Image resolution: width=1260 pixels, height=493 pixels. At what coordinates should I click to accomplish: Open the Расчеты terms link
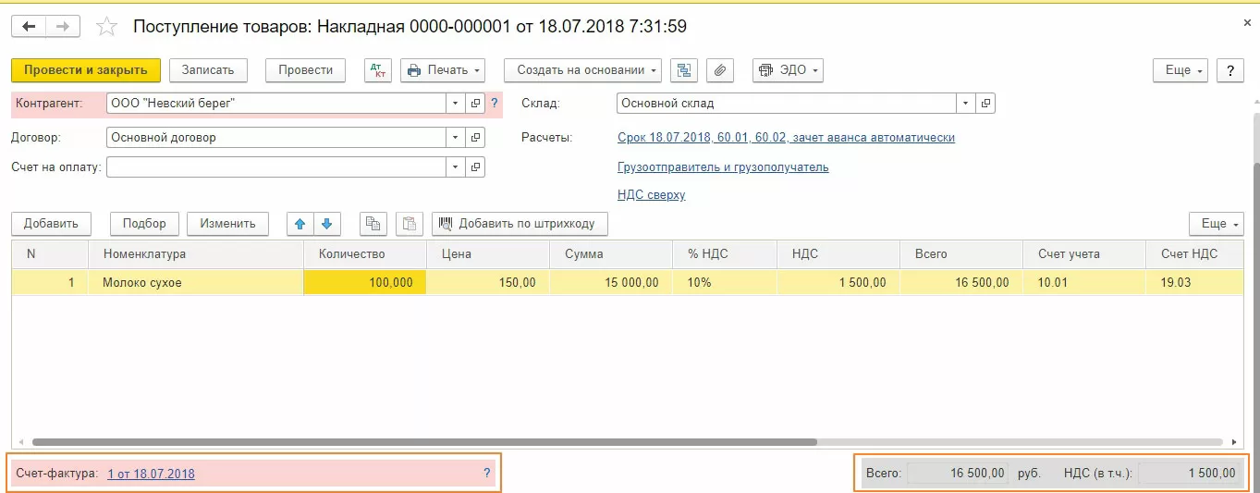(x=786, y=138)
